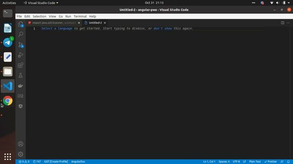Viewport: 293px width, 164px height.
Task: Open the Go menu
Action: click(x=61, y=16)
